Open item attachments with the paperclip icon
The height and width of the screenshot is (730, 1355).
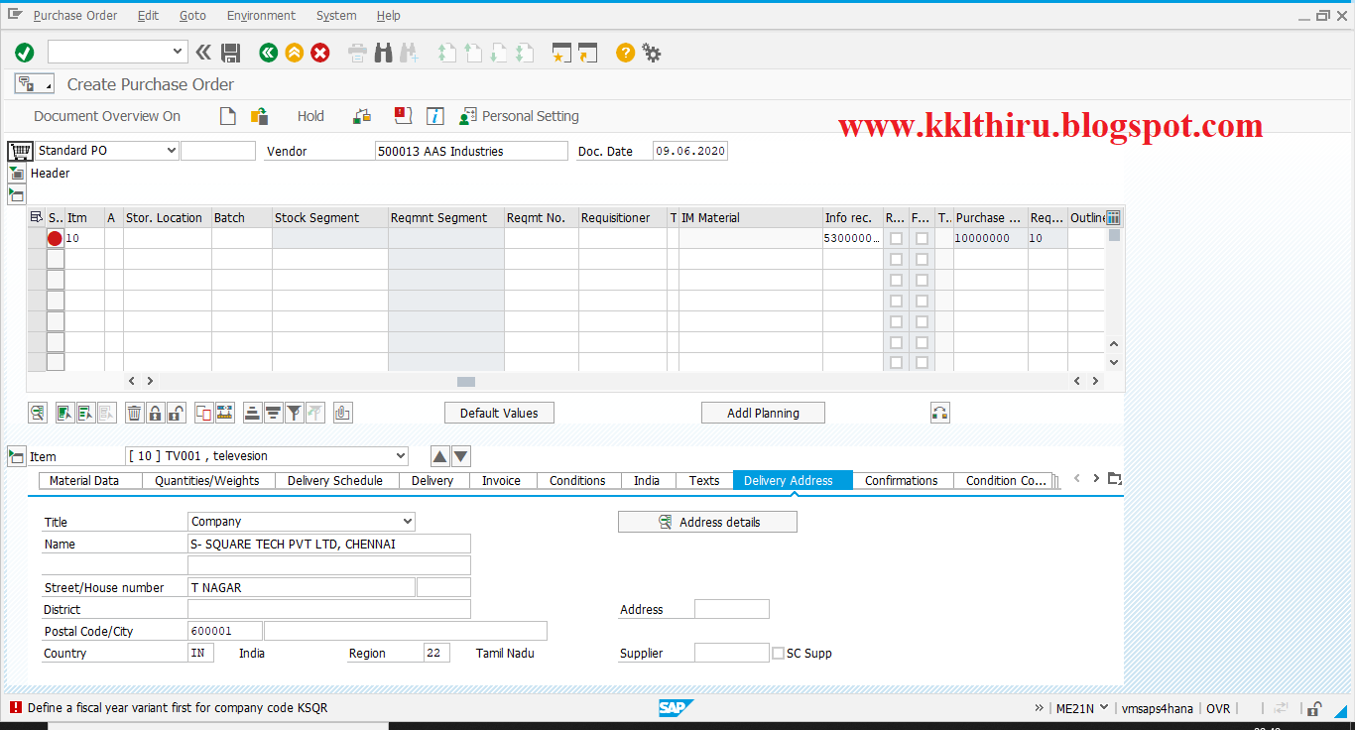click(x=342, y=413)
